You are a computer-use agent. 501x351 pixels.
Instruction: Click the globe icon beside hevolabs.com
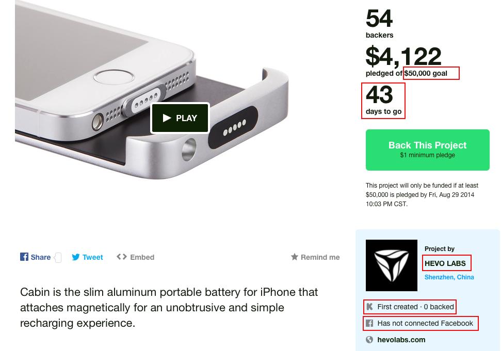click(x=369, y=340)
